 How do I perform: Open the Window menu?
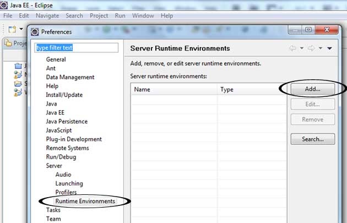(143, 16)
